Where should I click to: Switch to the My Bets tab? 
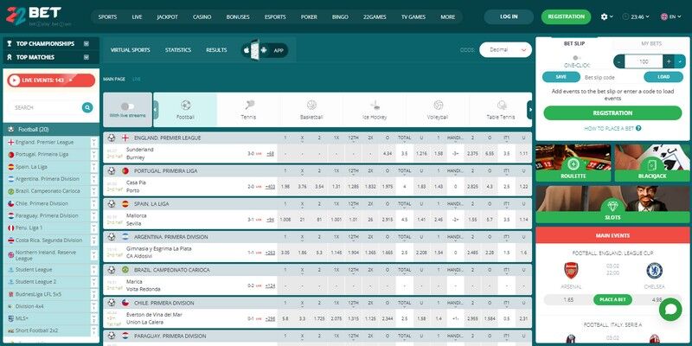point(651,44)
